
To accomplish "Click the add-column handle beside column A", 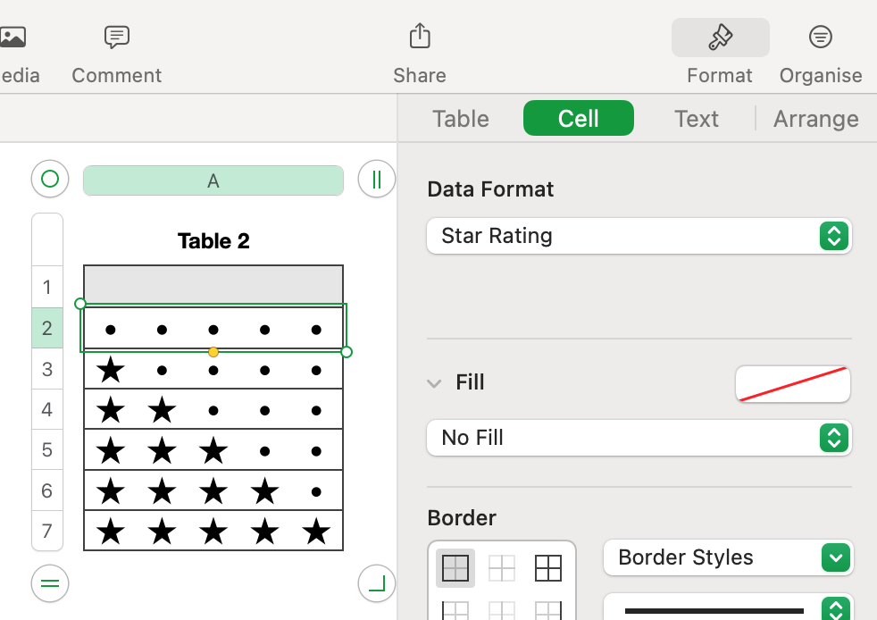I will tap(376, 180).
